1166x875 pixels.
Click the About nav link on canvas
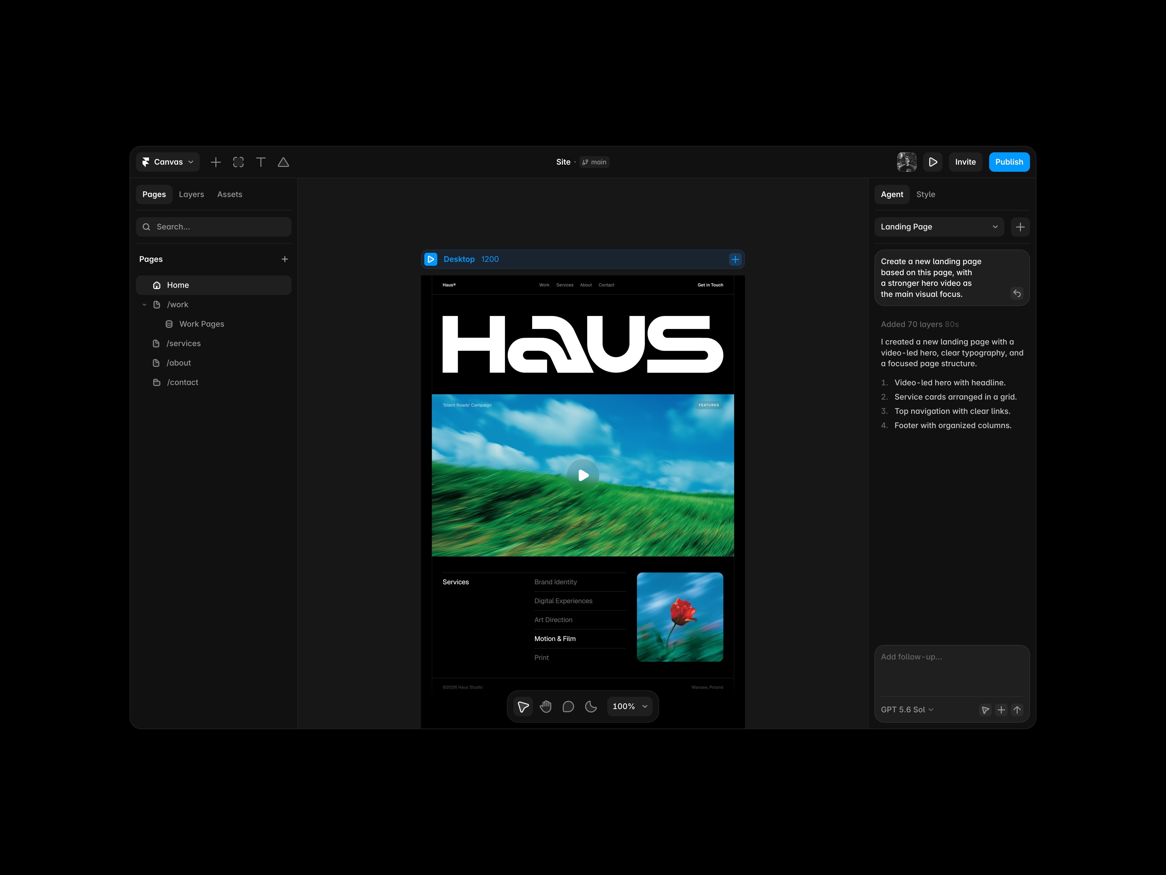point(586,285)
